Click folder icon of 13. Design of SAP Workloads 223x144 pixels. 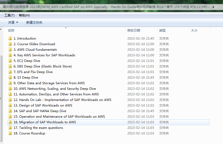pyautogui.click(x=10, y=105)
